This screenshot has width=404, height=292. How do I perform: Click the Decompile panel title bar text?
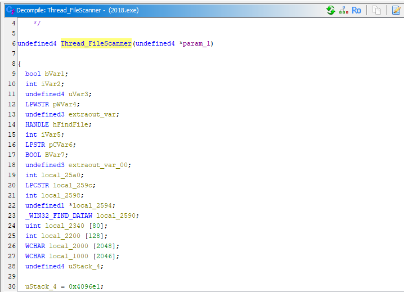tap(78, 10)
